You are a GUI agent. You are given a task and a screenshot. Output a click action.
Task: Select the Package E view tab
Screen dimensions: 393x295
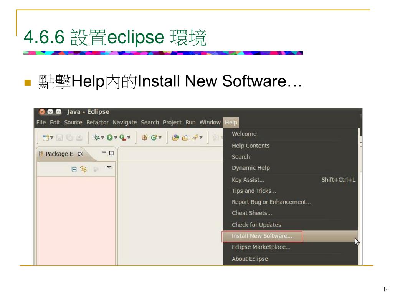coord(59,154)
